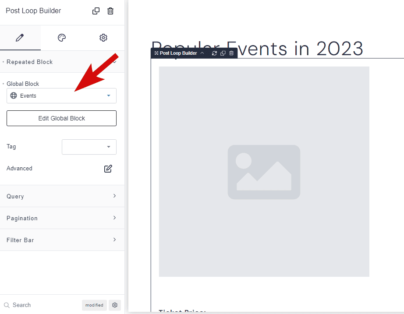Open the palette Style tab
This screenshot has width=404, height=314.
click(62, 38)
